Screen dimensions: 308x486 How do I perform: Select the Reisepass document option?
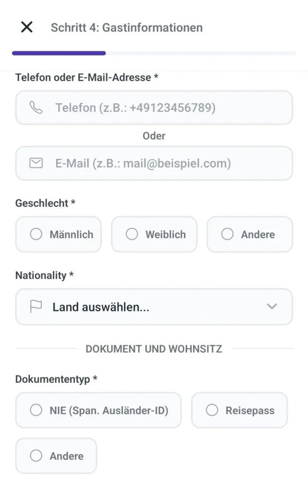(x=240, y=410)
